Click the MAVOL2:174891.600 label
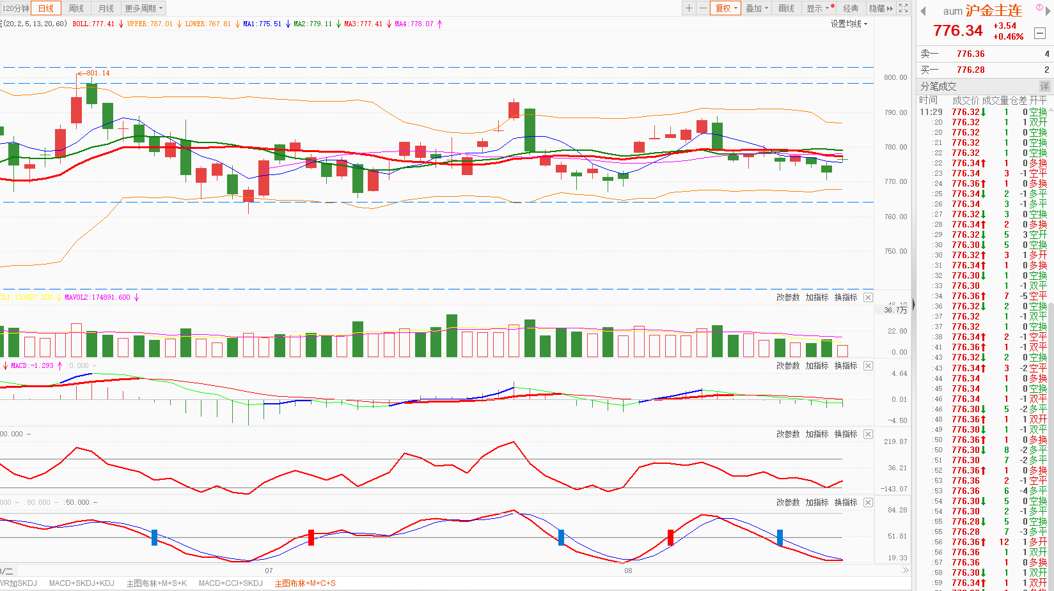Viewport: 1054px width, 591px height. pyautogui.click(x=97, y=297)
